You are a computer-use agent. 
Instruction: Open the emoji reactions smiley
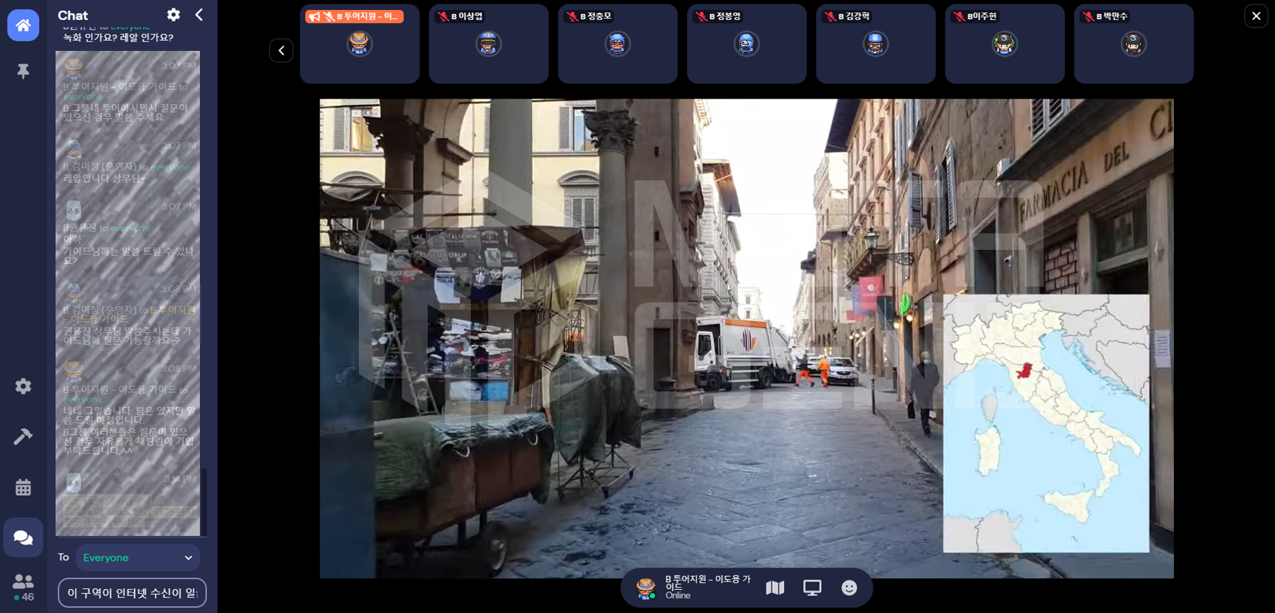[849, 588]
